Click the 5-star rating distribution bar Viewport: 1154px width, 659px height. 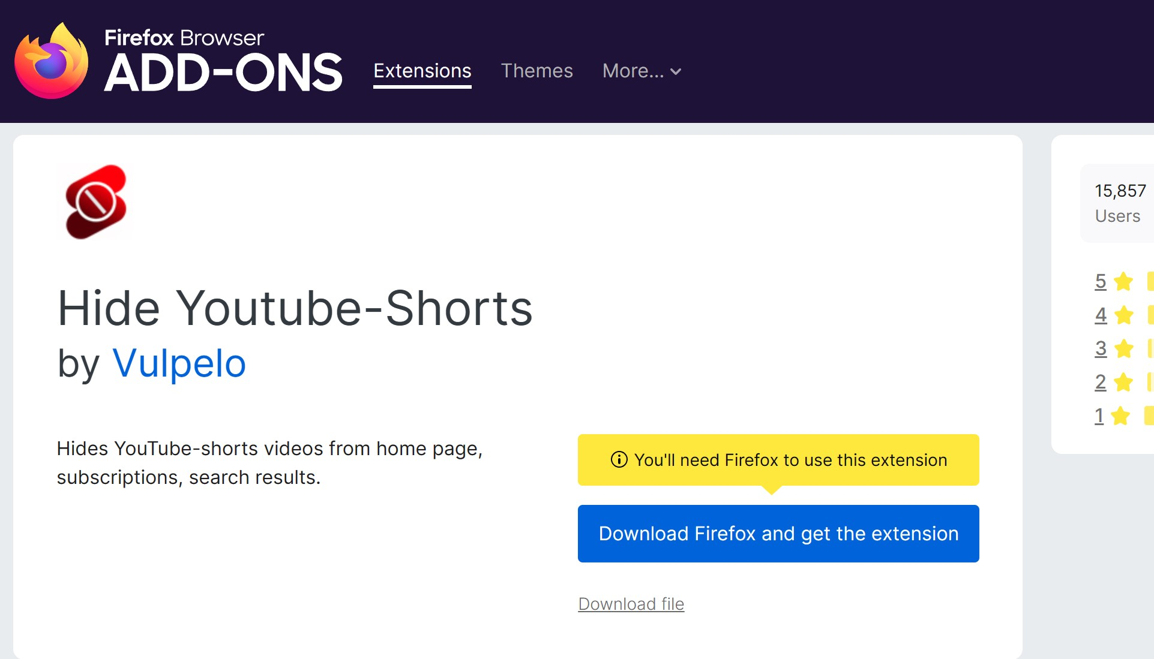click(x=1149, y=281)
